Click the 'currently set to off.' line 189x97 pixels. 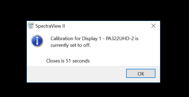(71, 45)
